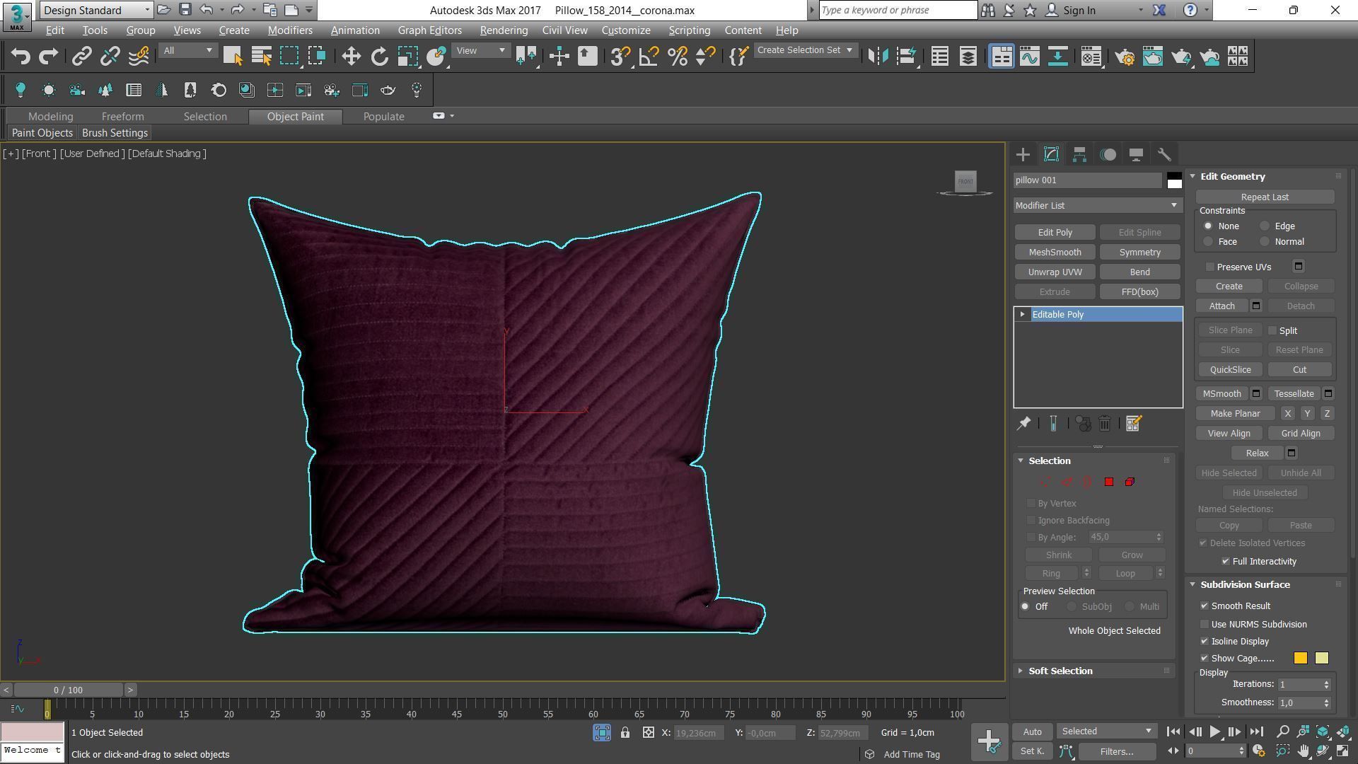1358x764 pixels.
Task: Select the Face constraint radio button
Action: click(1208, 242)
